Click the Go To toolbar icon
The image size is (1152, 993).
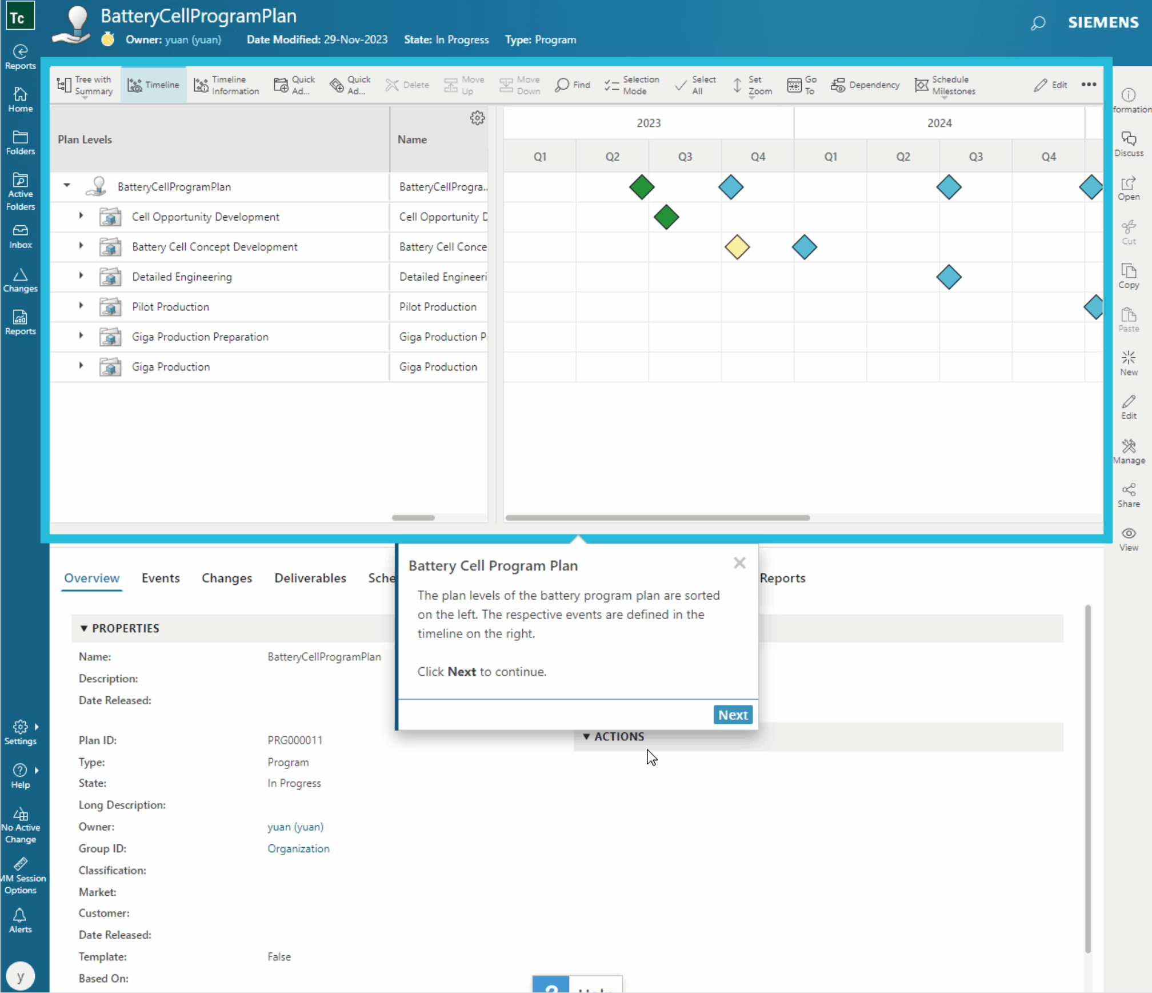[x=801, y=85]
